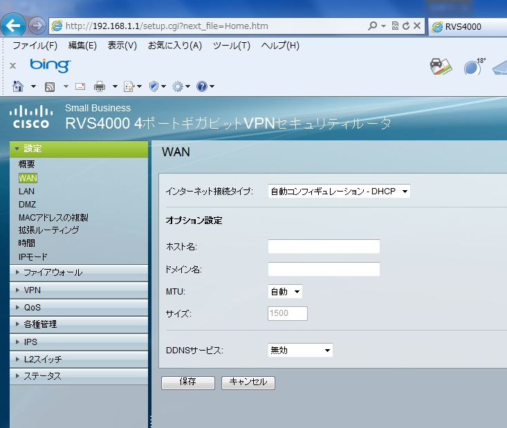This screenshot has height=428, width=507.
Task: Open the Safety shield menu icon
Action: coord(157,86)
